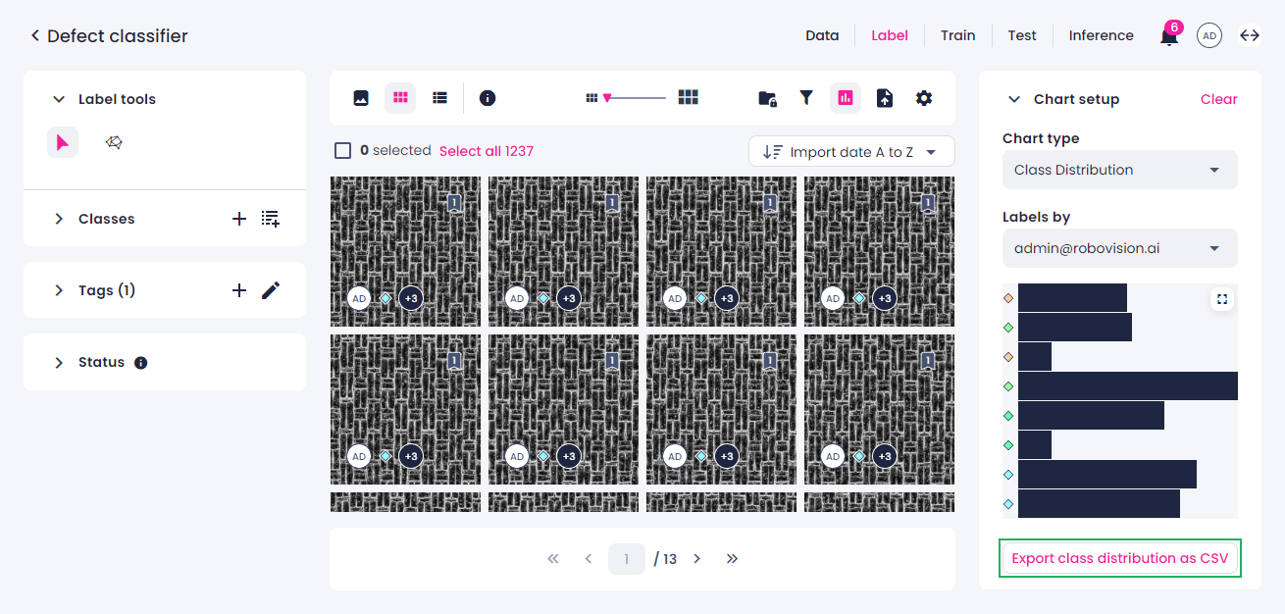Export class distribution as CSV
1285x614 pixels.
pos(1120,559)
